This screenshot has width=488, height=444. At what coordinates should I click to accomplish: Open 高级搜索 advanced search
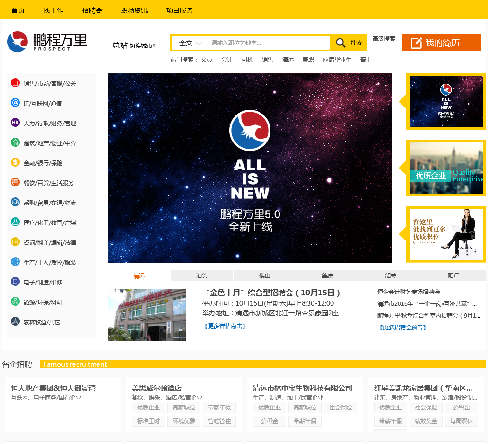coord(384,39)
